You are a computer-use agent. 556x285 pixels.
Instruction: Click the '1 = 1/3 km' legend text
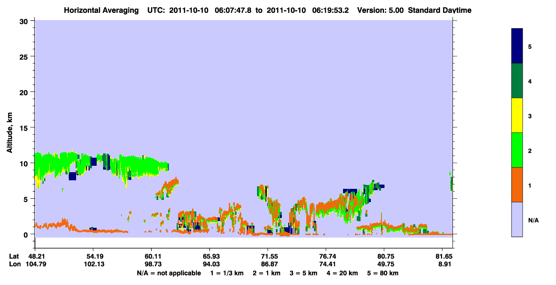227,273
